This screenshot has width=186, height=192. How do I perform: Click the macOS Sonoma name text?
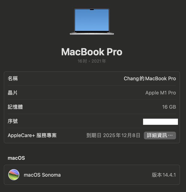(42, 175)
